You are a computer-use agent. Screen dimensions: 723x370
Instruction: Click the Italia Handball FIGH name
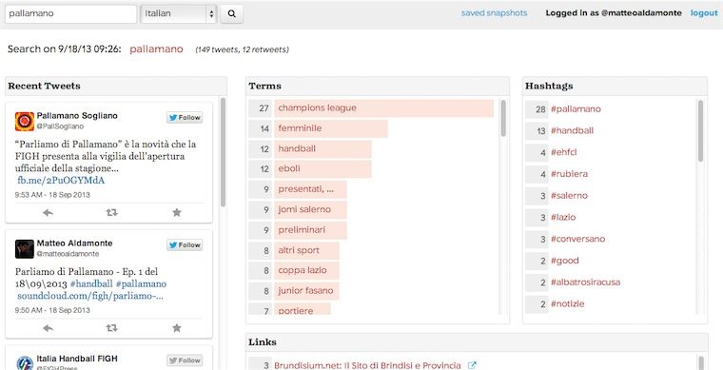pyautogui.click(x=77, y=359)
